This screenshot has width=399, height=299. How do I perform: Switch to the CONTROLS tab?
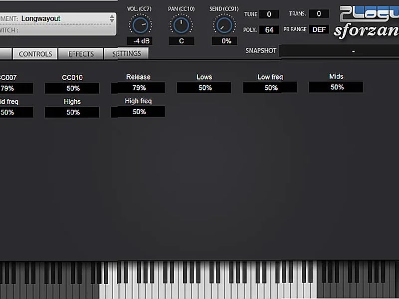tap(35, 54)
